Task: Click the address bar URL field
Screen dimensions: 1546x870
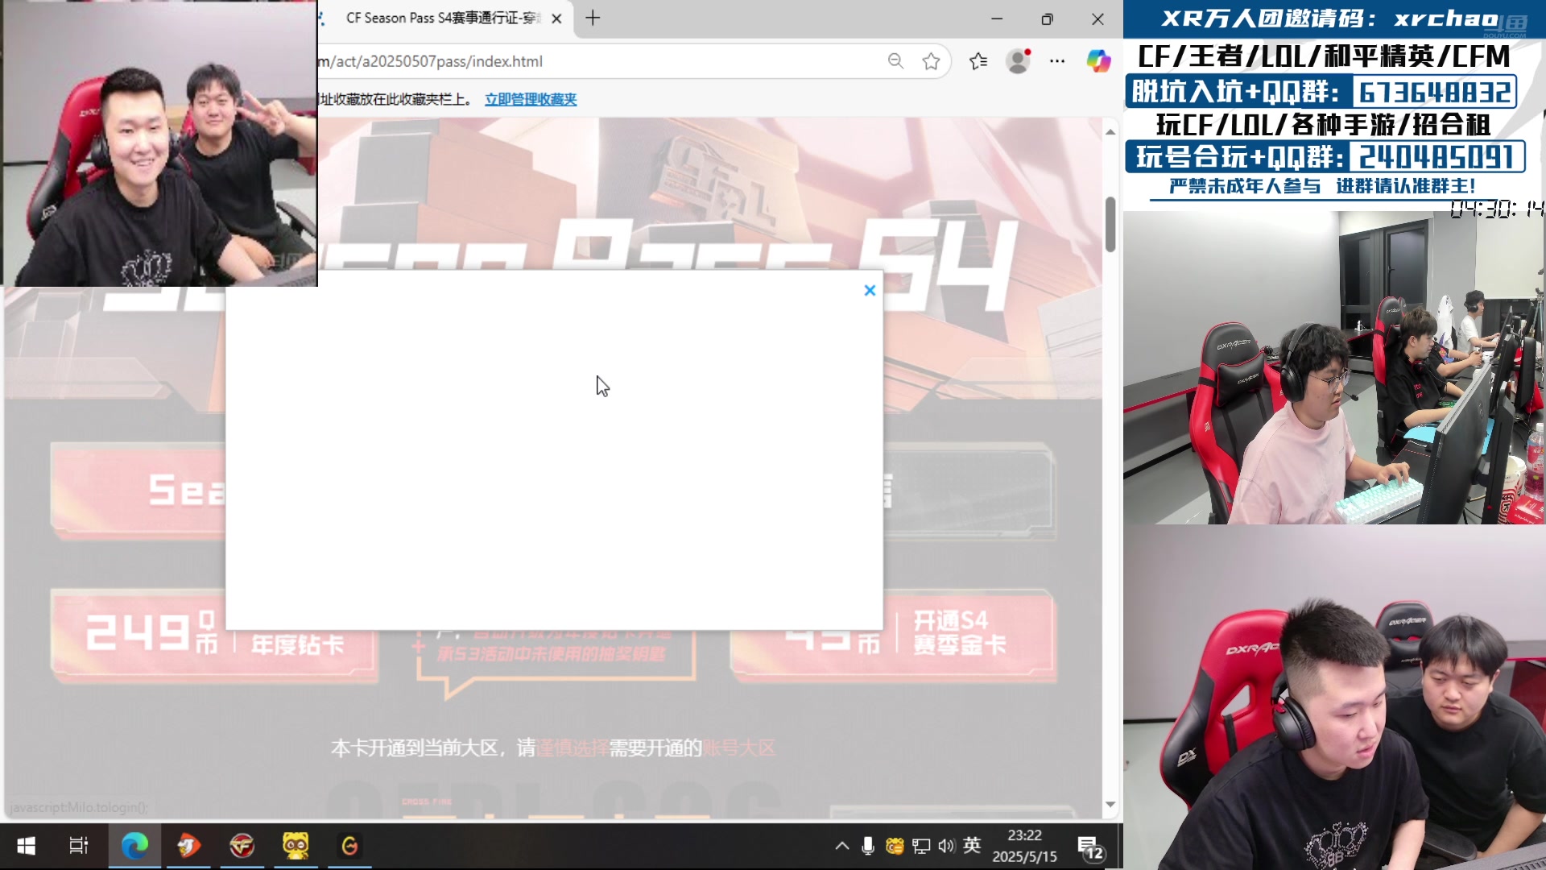Action: click(x=596, y=61)
